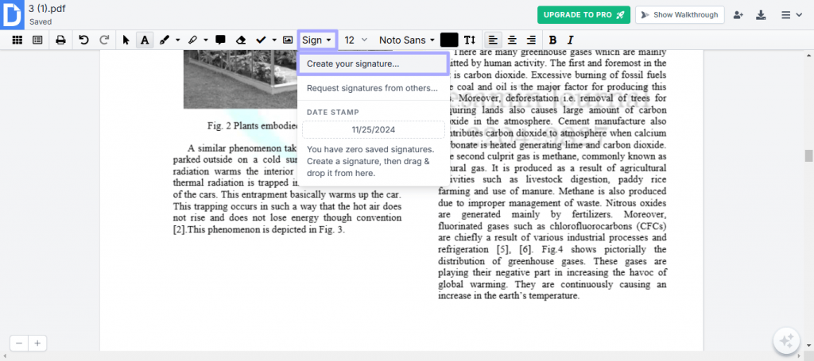814x361 pixels.
Task: Expand the font size 12 dropdown
Action: [355, 40]
